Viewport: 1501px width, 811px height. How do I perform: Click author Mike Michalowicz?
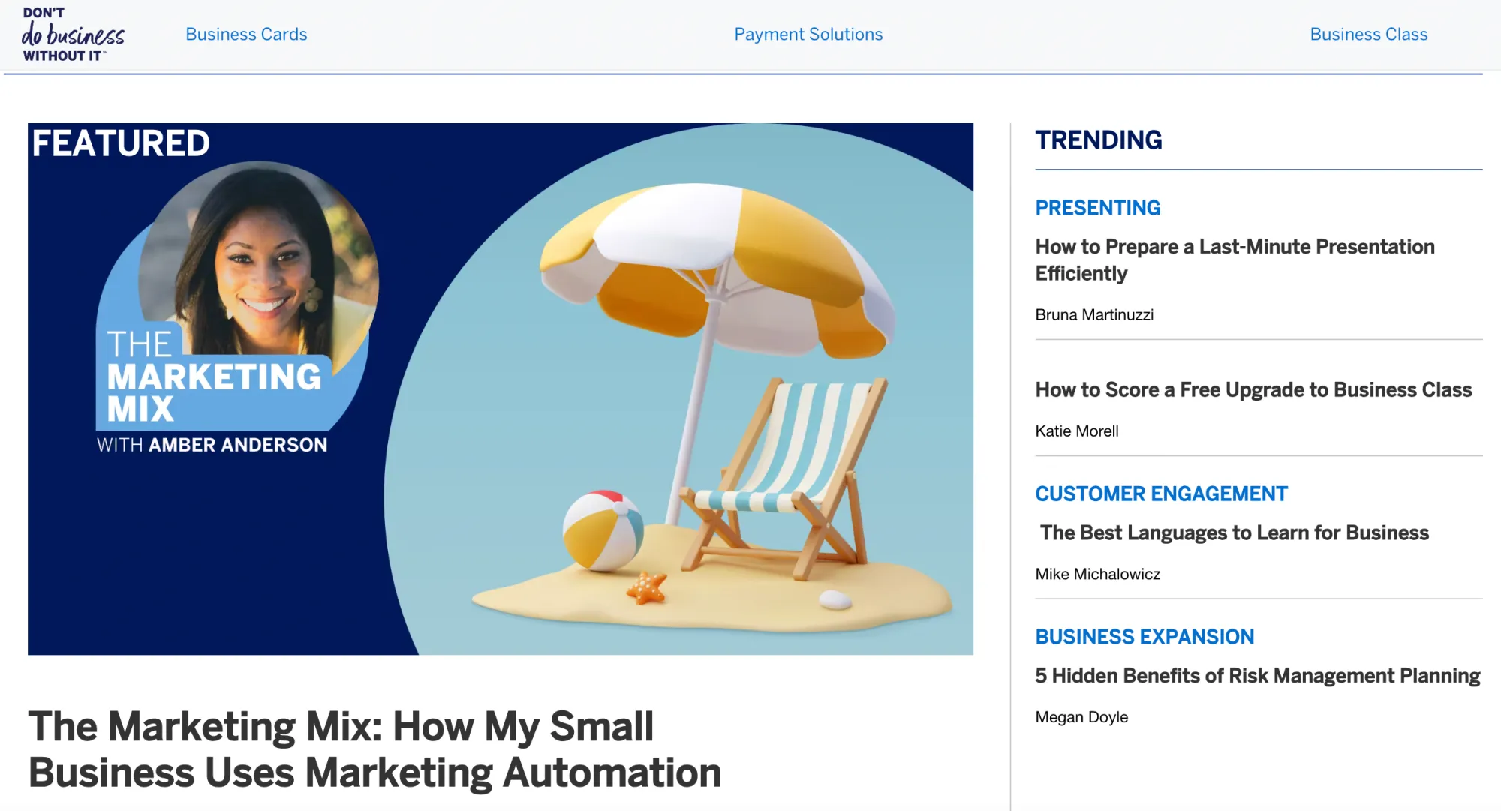(1097, 574)
